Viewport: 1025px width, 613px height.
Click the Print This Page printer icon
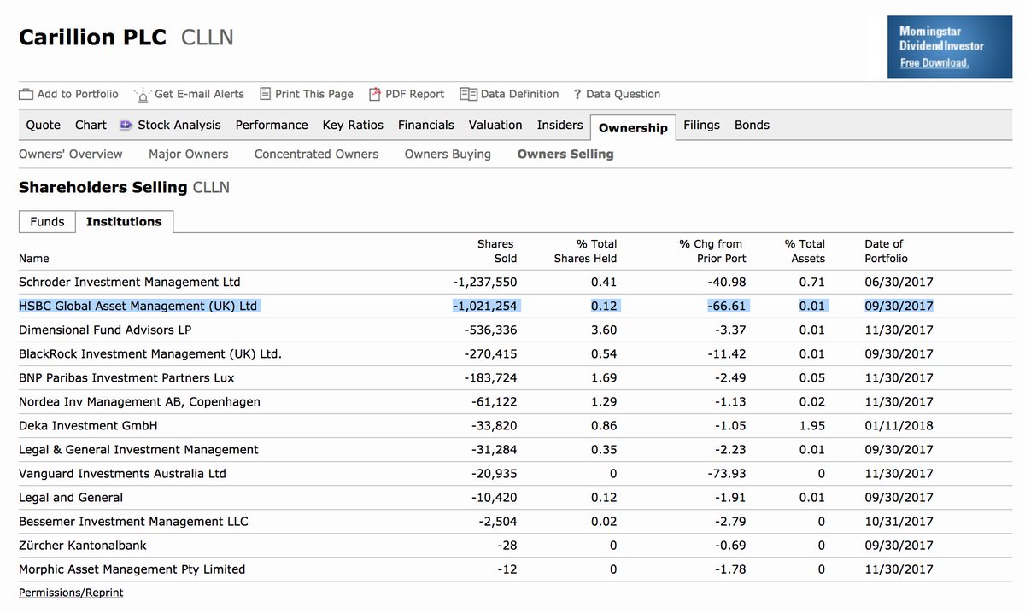click(x=265, y=94)
